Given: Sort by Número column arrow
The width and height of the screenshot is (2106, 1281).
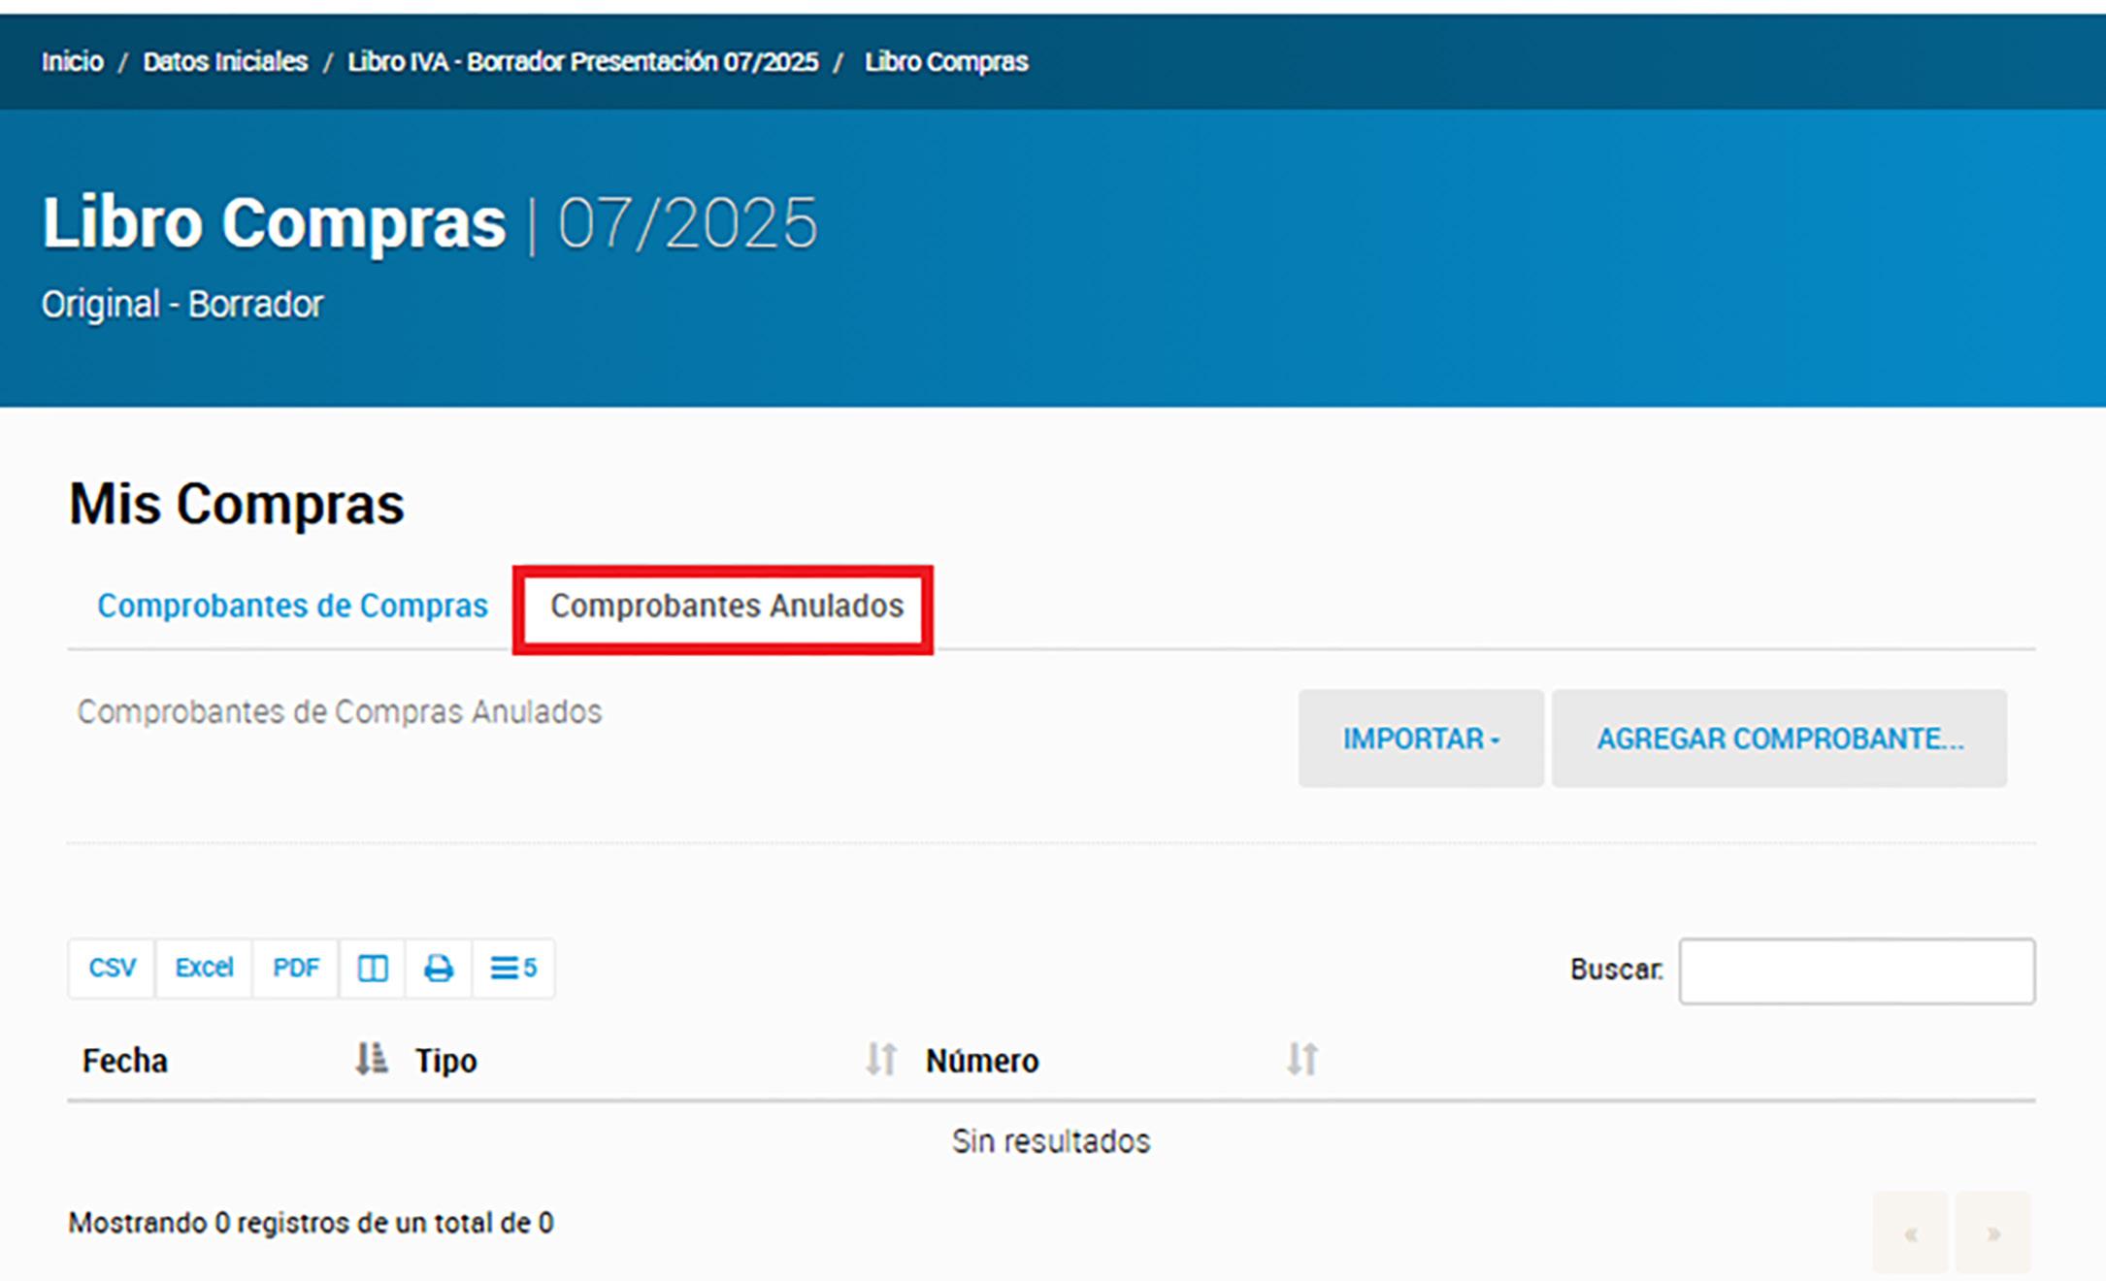Looking at the screenshot, I should 1301,1059.
